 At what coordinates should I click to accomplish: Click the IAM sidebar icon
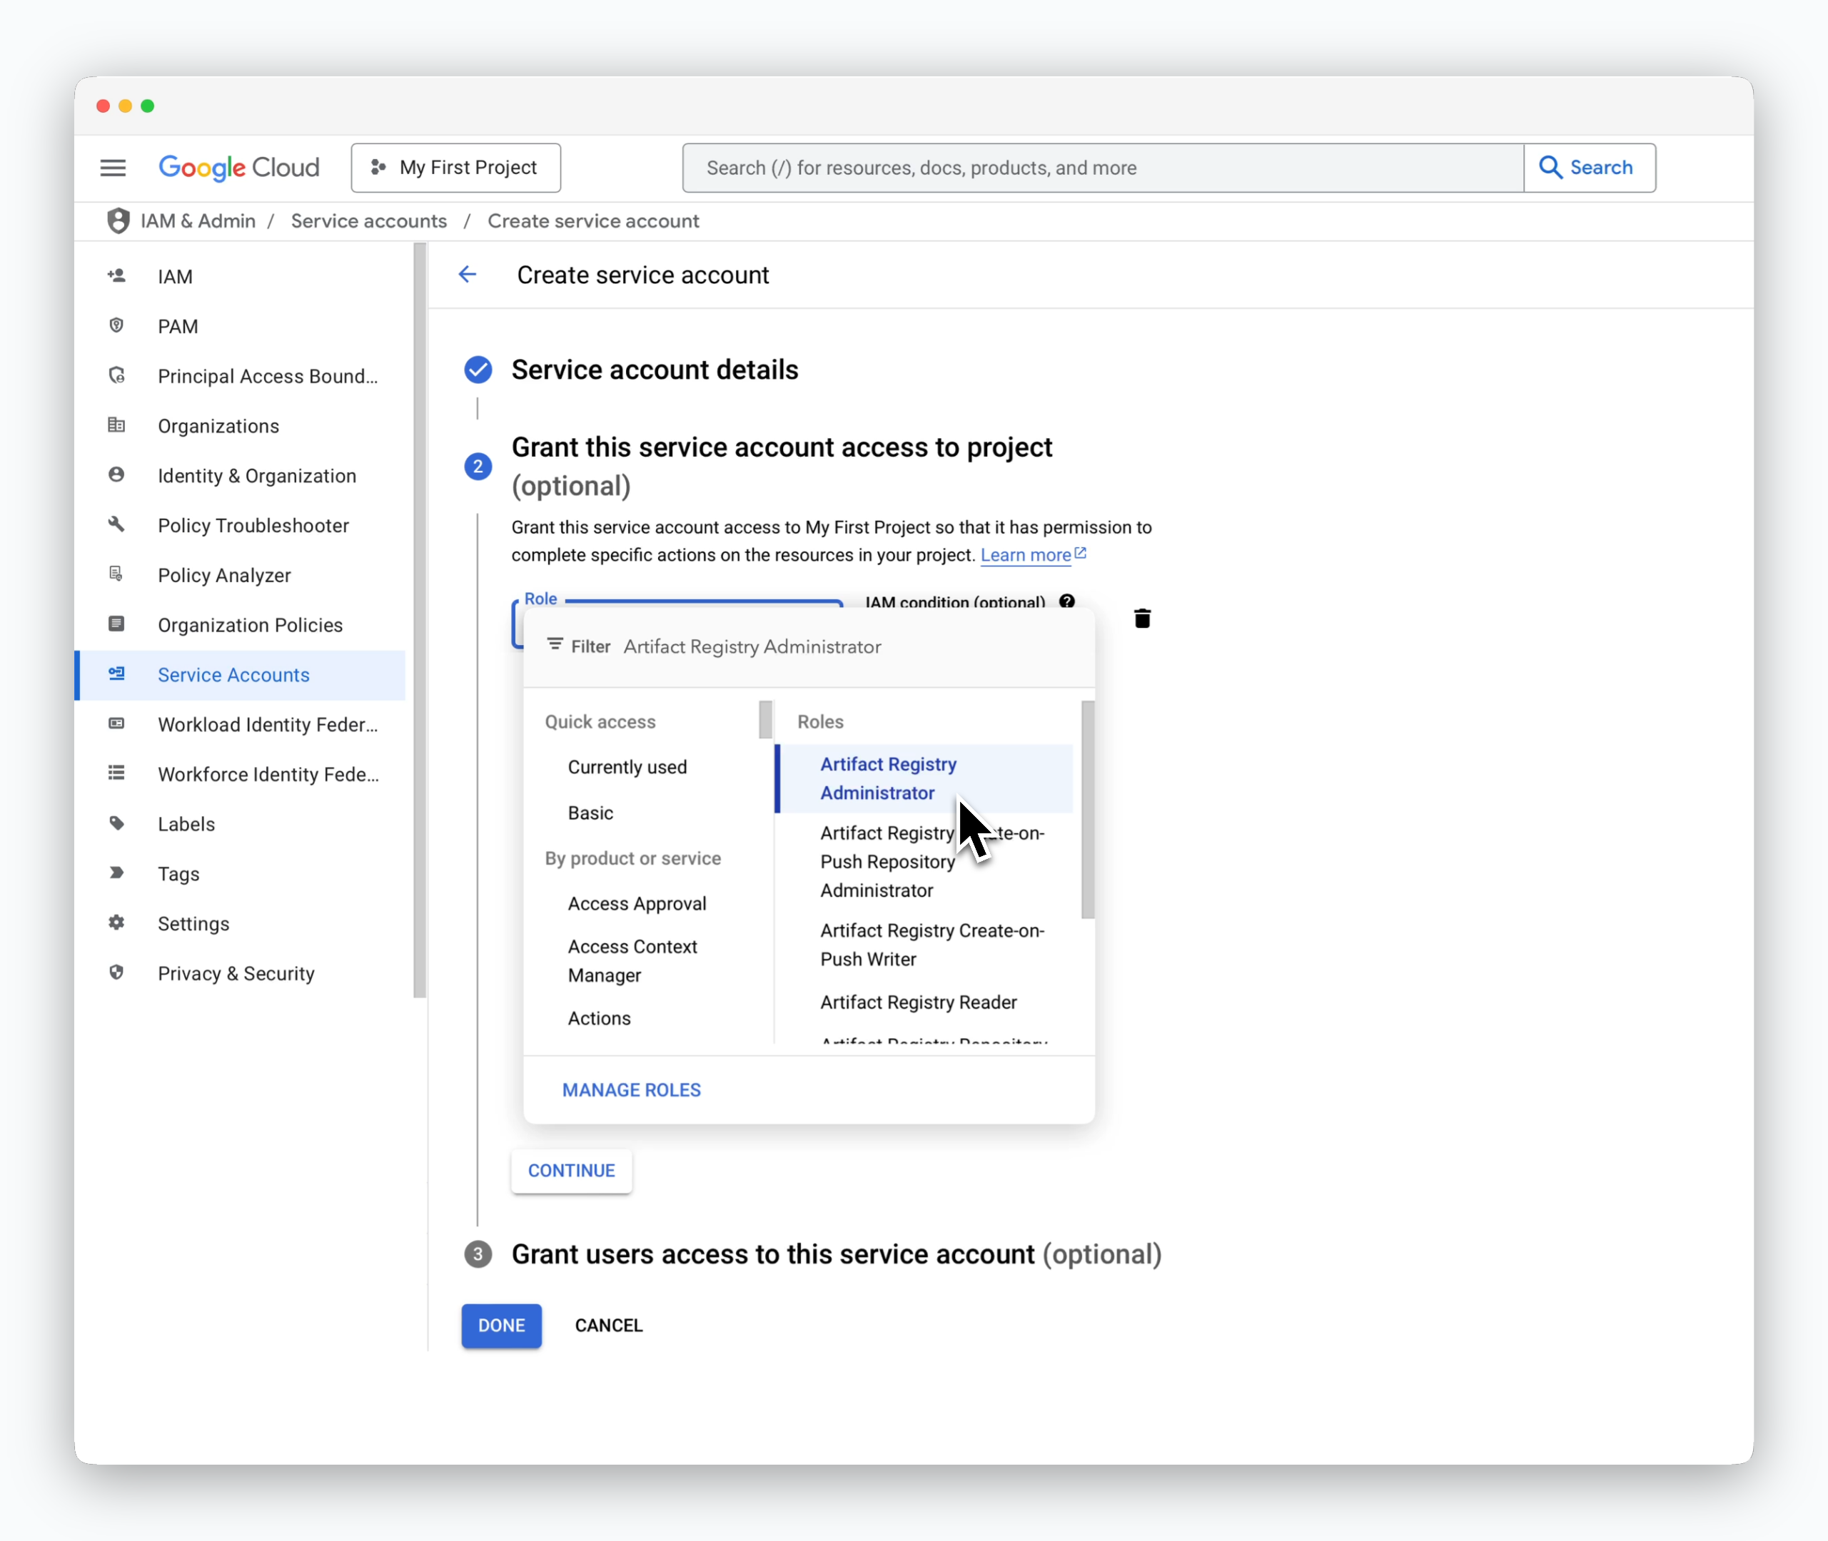coord(116,276)
